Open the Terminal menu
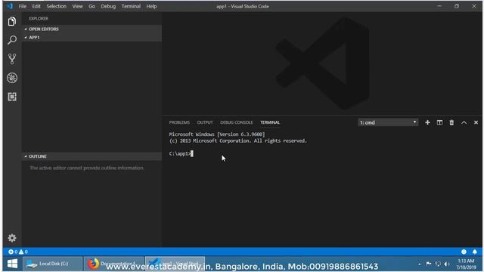This screenshot has height=272, width=484. coord(131,6)
